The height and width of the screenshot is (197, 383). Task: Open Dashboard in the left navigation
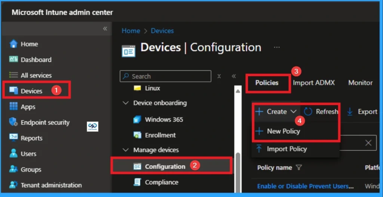(x=36, y=60)
